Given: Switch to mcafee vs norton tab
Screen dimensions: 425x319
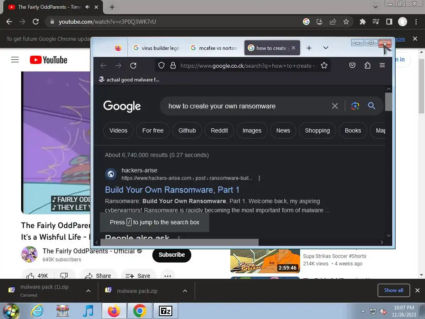Looking at the screenshot, I should click(x=214, y=48).
